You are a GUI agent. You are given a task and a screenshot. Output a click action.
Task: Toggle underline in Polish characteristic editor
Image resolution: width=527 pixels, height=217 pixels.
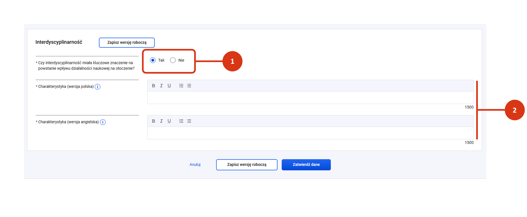coord(169,86)
